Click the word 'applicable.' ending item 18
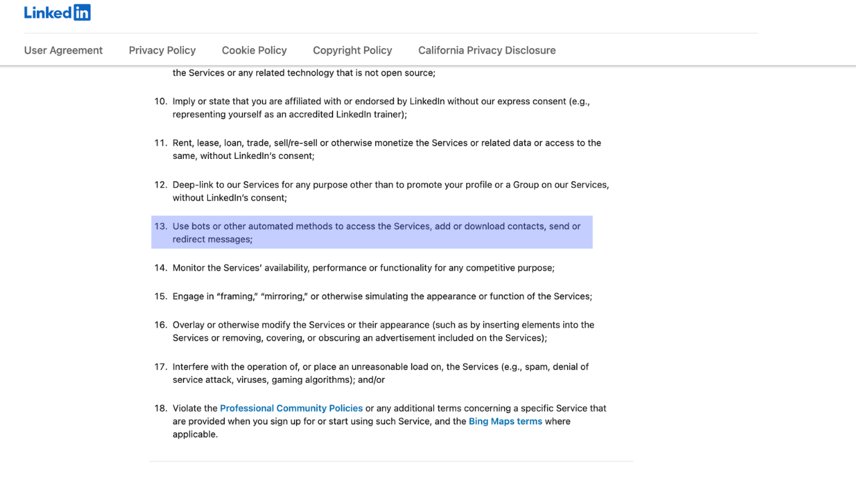 click(195, 434)
